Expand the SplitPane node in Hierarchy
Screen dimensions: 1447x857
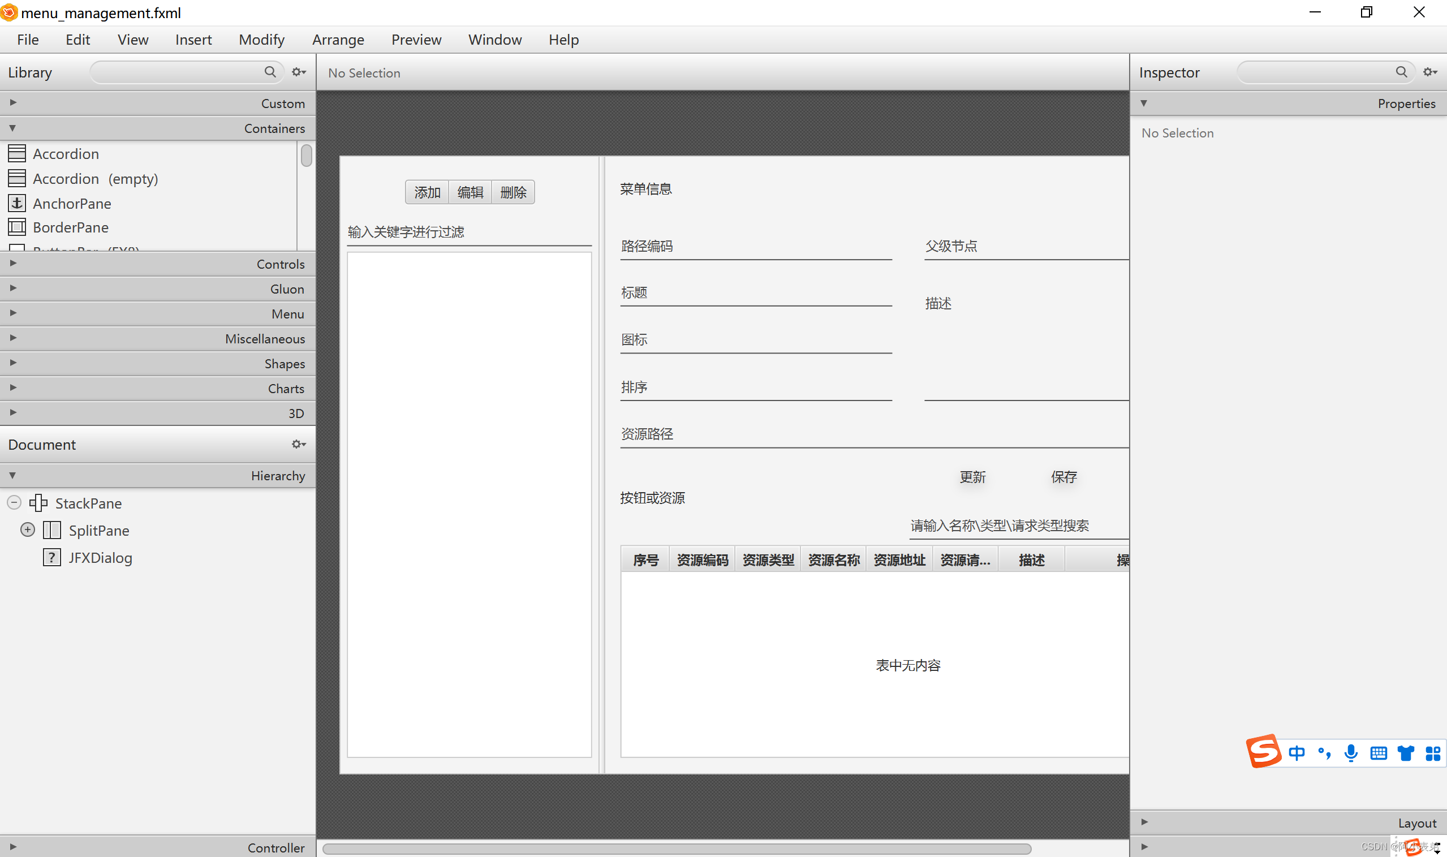tap(28, 530)
